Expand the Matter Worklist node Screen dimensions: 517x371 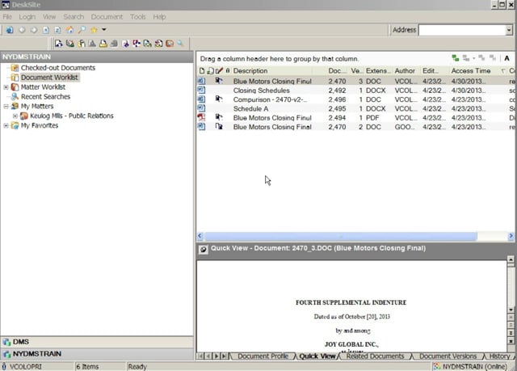[6, 87]
